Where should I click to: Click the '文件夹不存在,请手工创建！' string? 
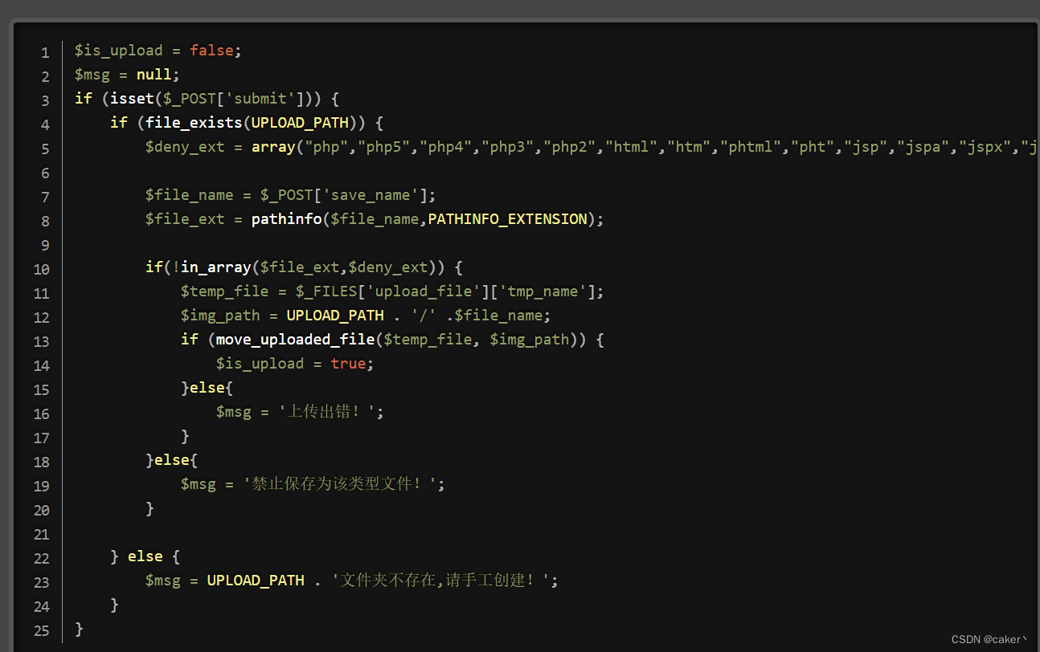[441, 581]
